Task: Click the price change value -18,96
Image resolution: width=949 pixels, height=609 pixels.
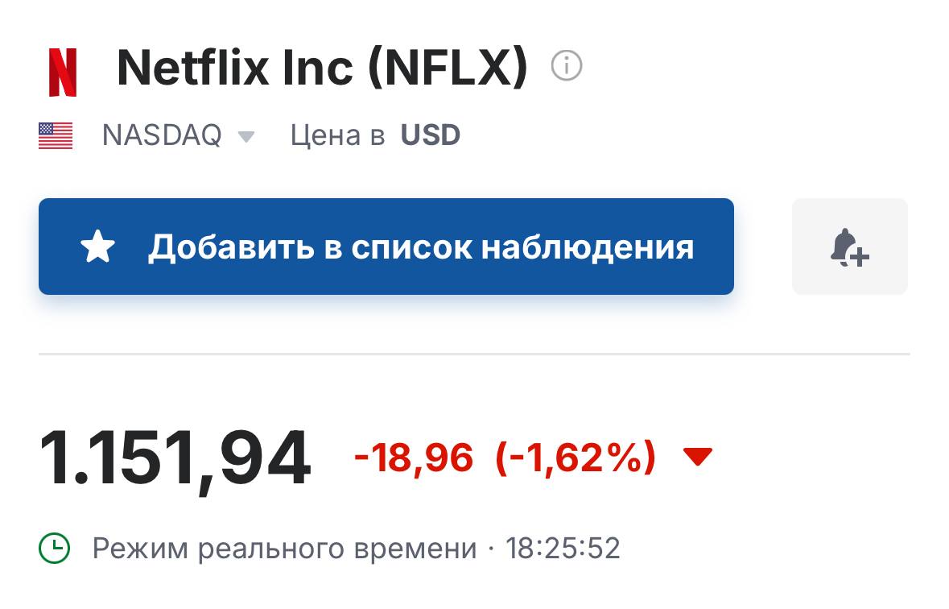Action: 414,458
